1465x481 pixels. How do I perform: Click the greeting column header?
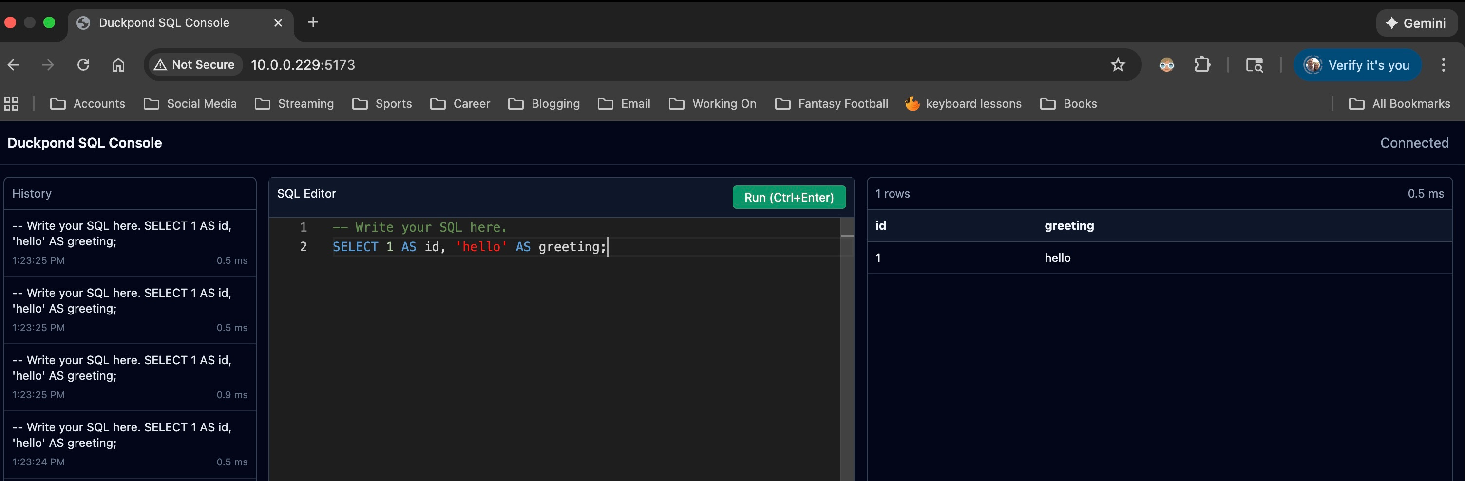click(x=1069, y=226)
